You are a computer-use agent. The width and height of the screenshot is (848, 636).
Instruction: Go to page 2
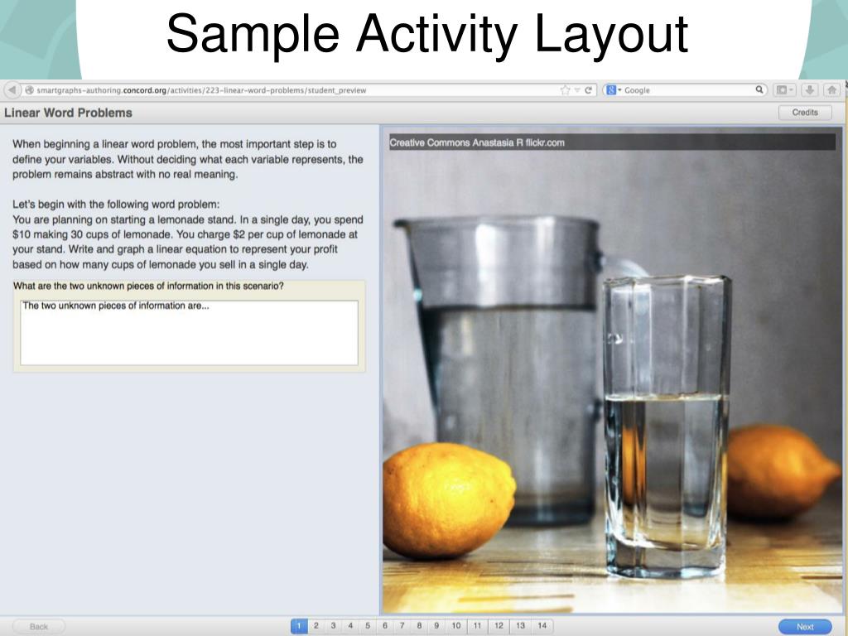click(x=316, y=626)
